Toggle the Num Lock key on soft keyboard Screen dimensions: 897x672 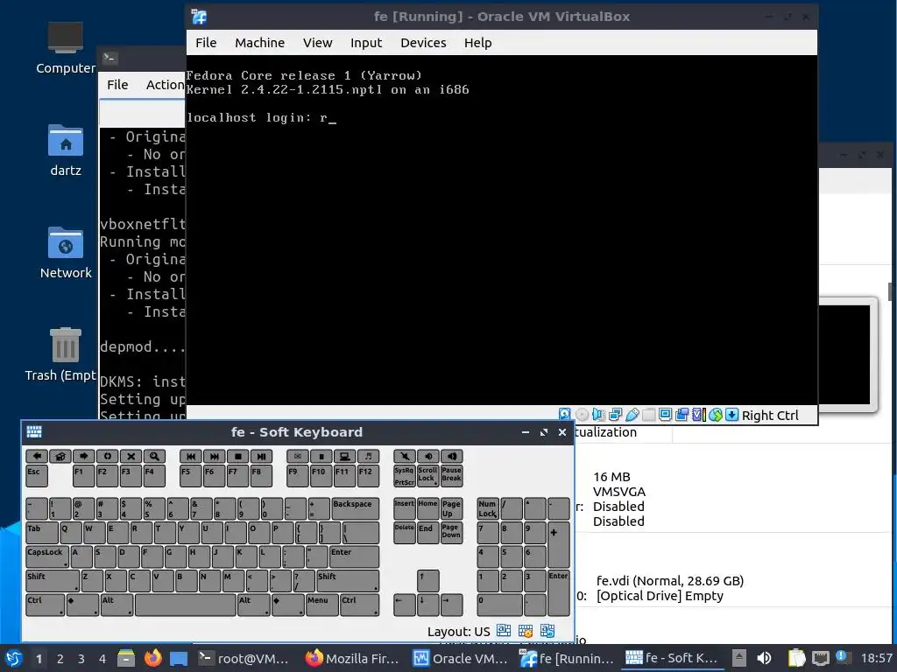pos(487,508)
